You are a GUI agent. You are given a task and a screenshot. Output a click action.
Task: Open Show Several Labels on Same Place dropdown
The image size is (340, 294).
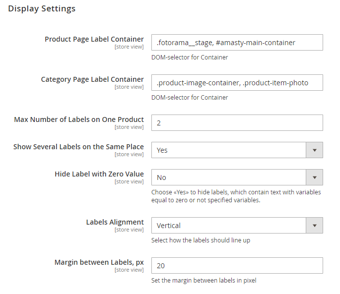229,150
